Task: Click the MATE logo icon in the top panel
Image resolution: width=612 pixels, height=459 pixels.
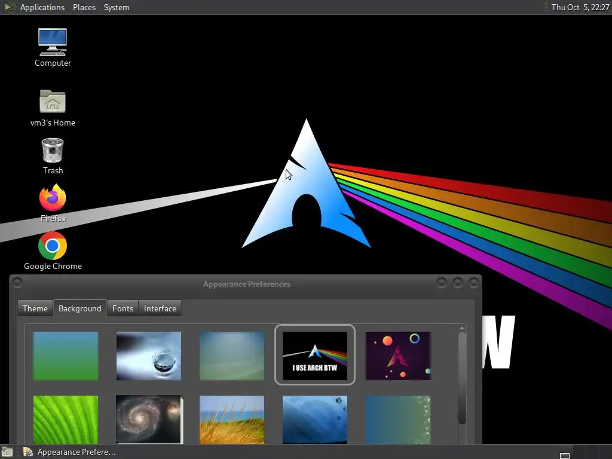Action: pos(10,7)
